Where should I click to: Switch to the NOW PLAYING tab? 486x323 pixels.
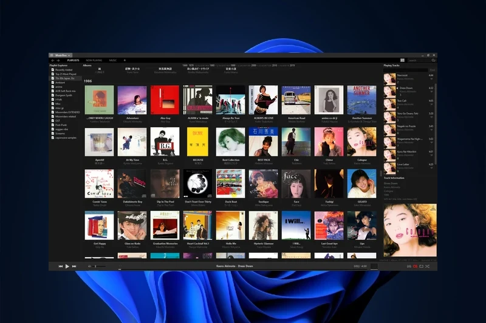(x=94, y=60)
